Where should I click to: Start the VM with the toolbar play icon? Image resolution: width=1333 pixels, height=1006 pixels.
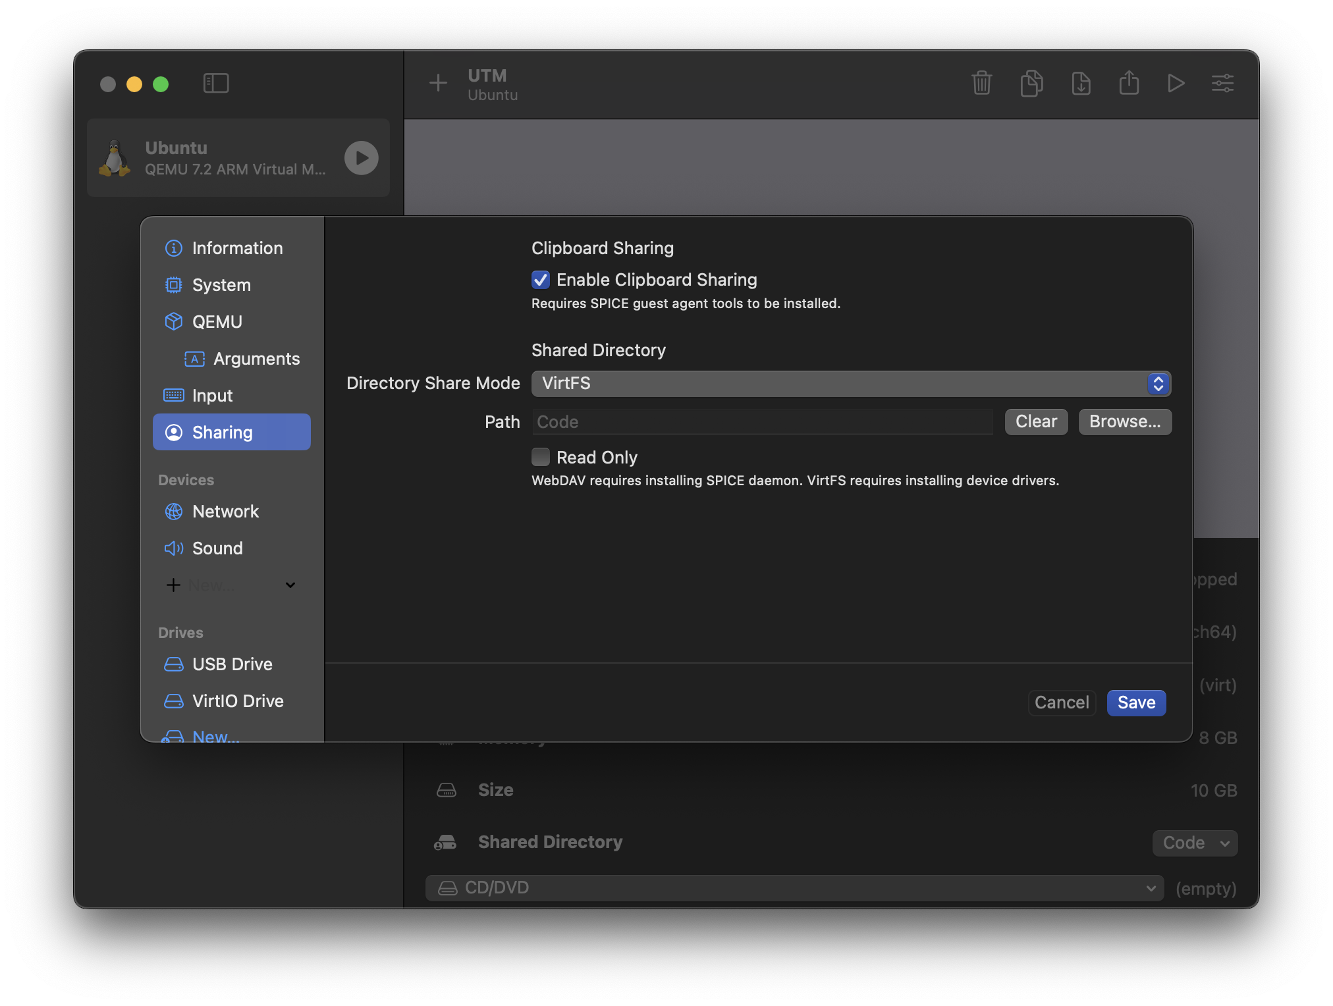[1176, 83]
